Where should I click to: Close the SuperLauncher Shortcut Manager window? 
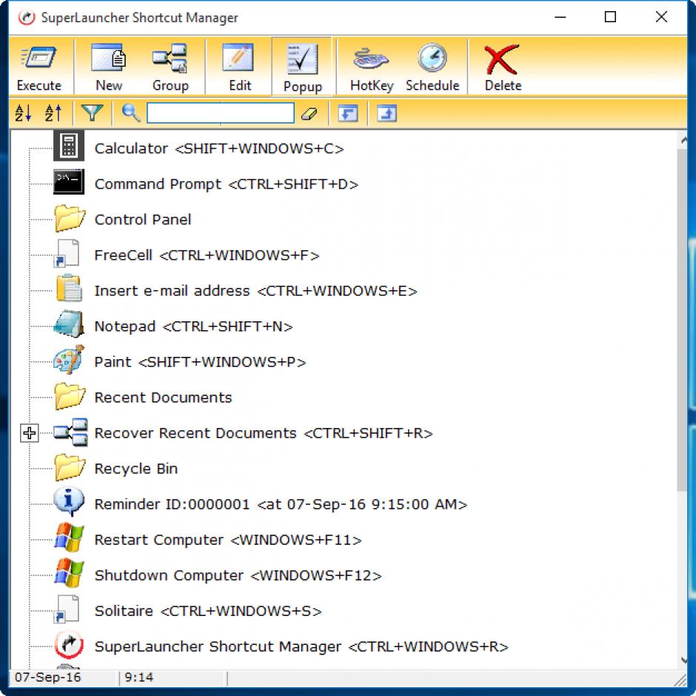point(661,17)
